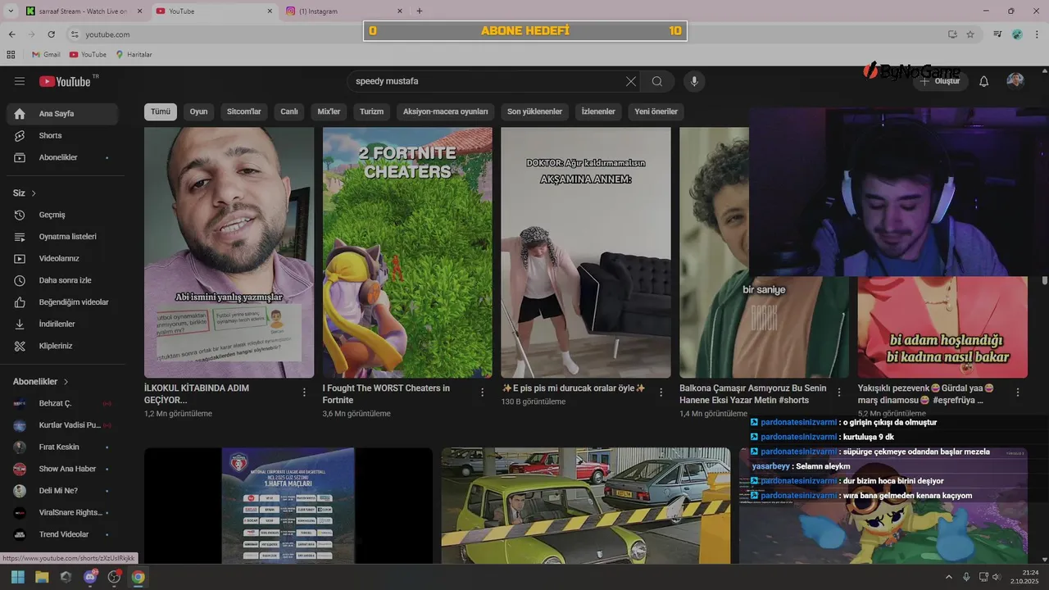The image size is (1049, 590).
Task: Open options for İLKOKUL KİTABINDA short
Action: click(x=304, y=393)
